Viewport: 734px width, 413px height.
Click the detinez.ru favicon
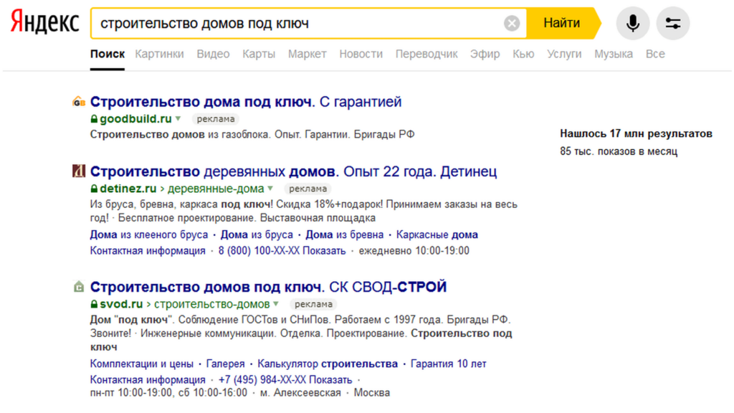[79, 171]
